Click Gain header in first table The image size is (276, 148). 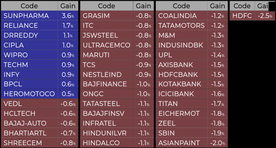tap(68, 6)
